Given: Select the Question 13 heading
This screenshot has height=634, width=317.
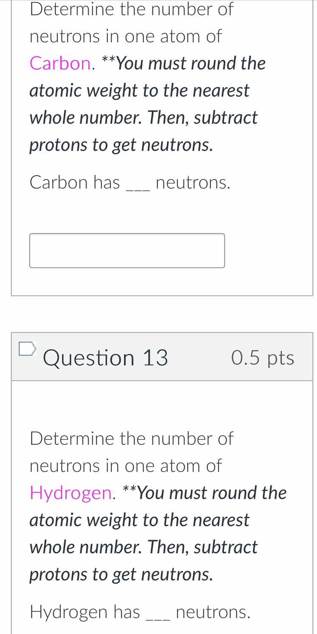Looking at the screenshot, I should pyautogui.click(x=105, y=357).
